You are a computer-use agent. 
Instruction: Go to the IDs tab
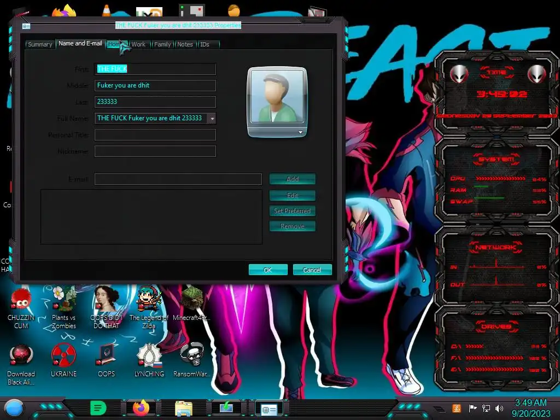pos(205,44)
